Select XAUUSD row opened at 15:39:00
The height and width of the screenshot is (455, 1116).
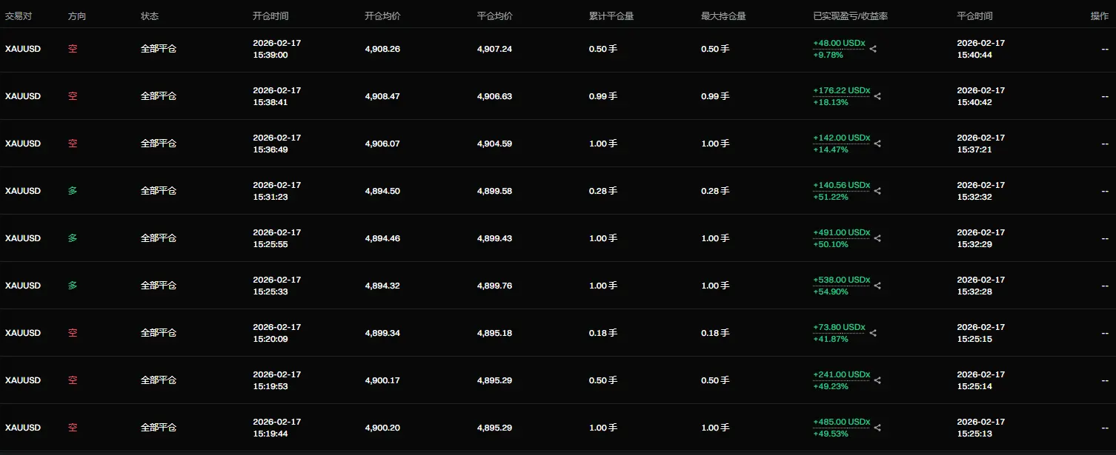(x=558, y=49)
